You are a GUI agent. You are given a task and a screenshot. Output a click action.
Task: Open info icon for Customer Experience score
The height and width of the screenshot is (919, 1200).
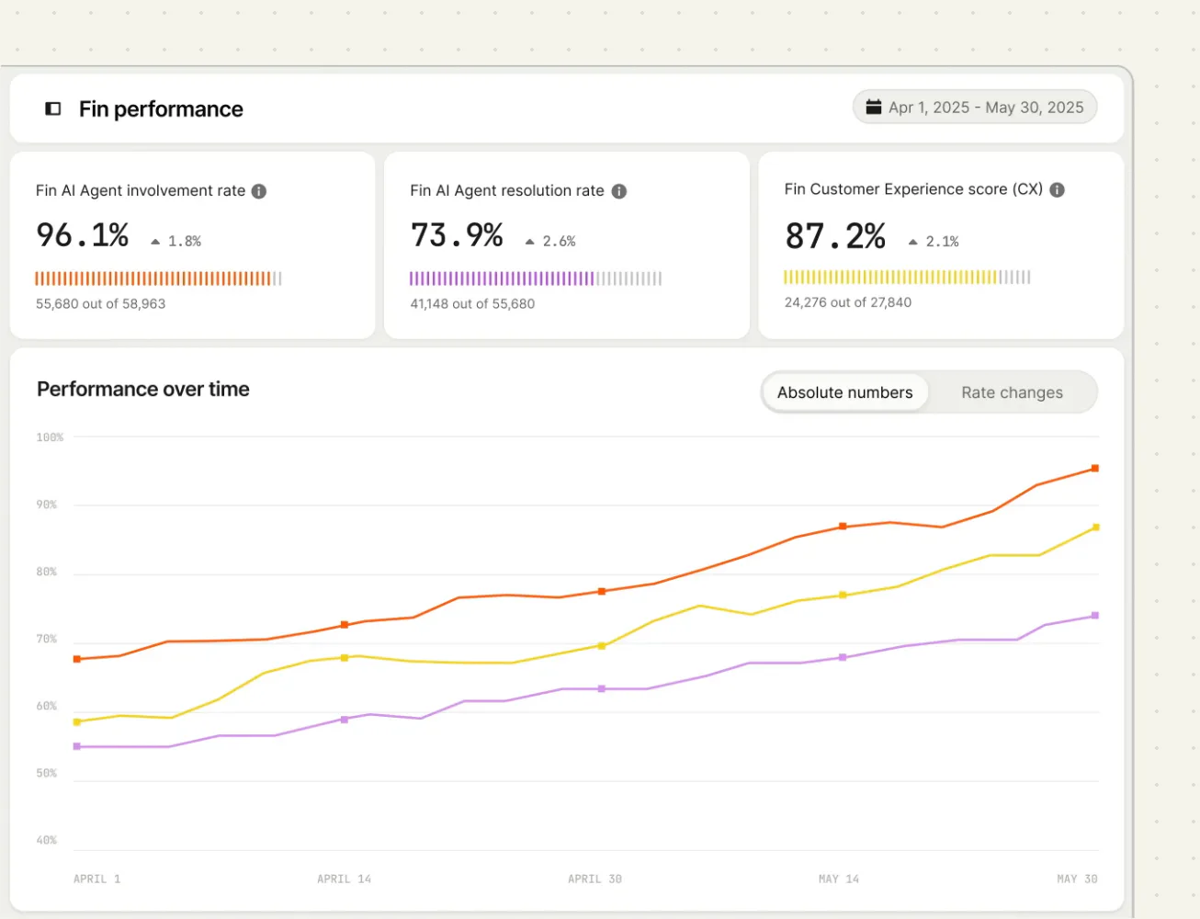click(1058, 189)
